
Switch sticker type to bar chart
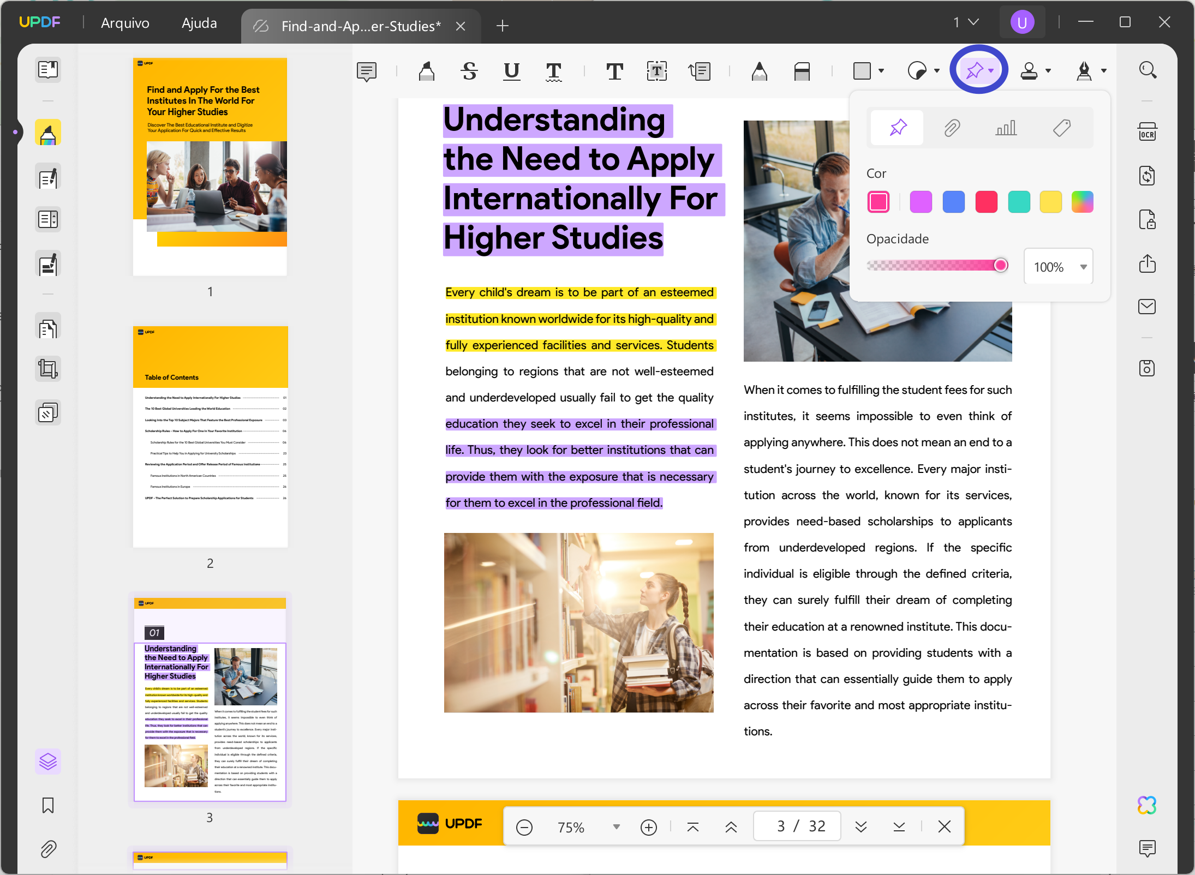coord(1006,128)
